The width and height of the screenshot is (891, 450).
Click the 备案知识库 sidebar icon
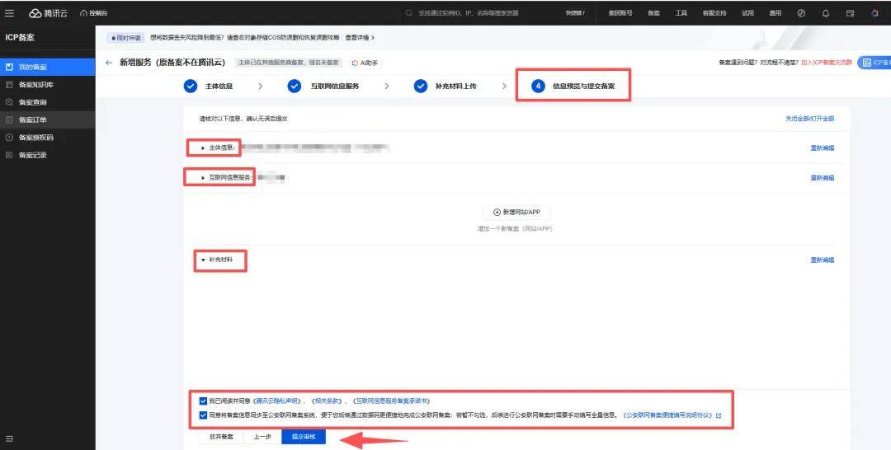[9, 85]
